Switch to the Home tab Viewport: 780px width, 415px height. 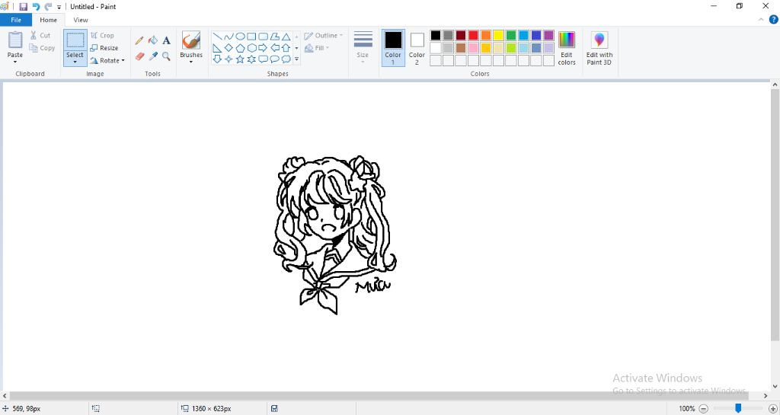click(48, 20)
